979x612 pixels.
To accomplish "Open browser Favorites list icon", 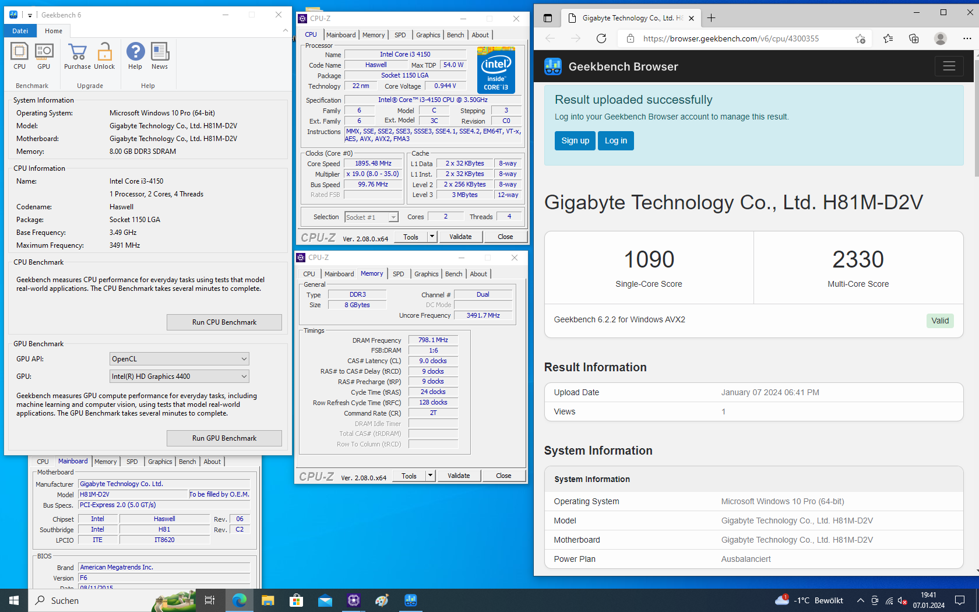I will click(888, 38).
